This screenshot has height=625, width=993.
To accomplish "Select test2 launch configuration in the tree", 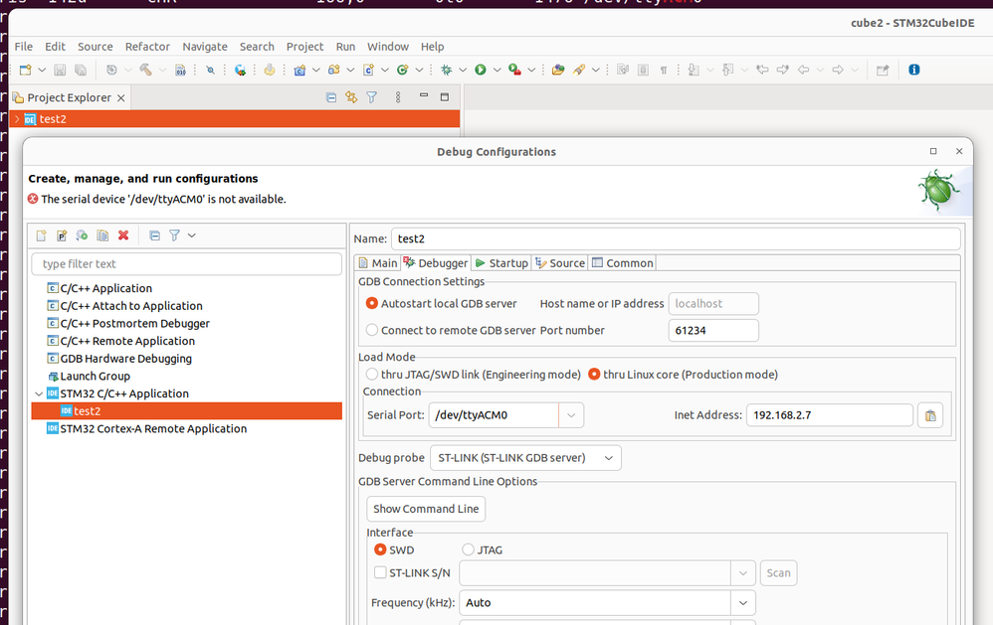I will click(x=187, y=411).
